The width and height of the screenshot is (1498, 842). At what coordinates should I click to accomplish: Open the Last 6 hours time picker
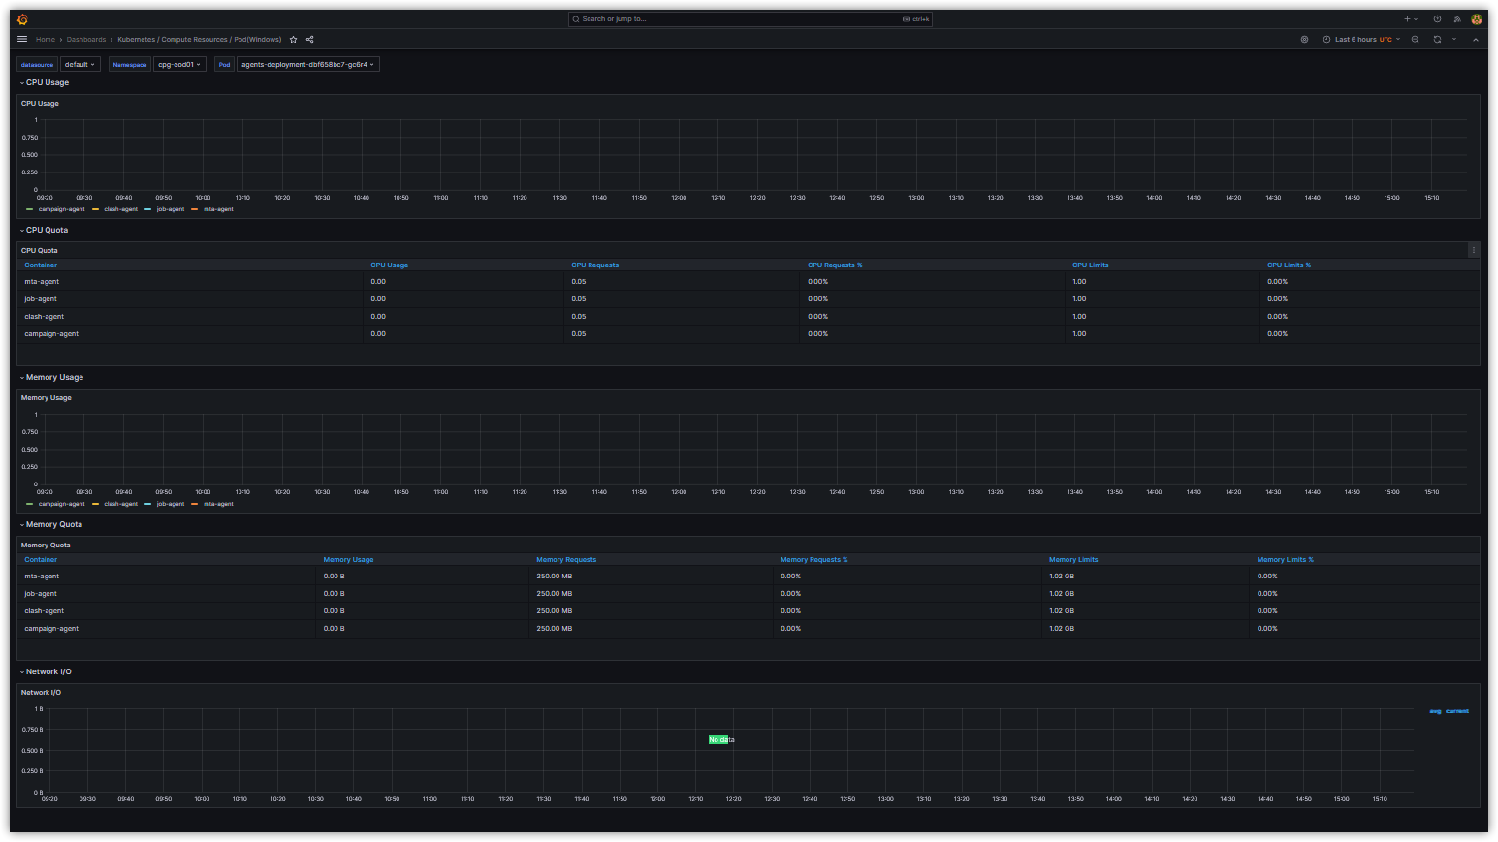click(x=1359, y=40)
